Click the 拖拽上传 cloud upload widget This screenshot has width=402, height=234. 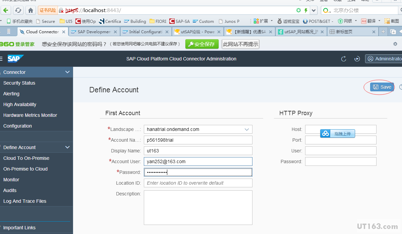pos(337,134)
